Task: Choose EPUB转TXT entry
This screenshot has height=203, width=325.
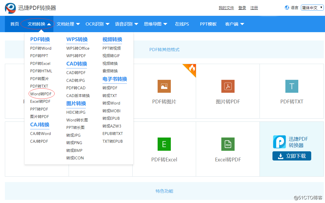Action: [113, 134]
